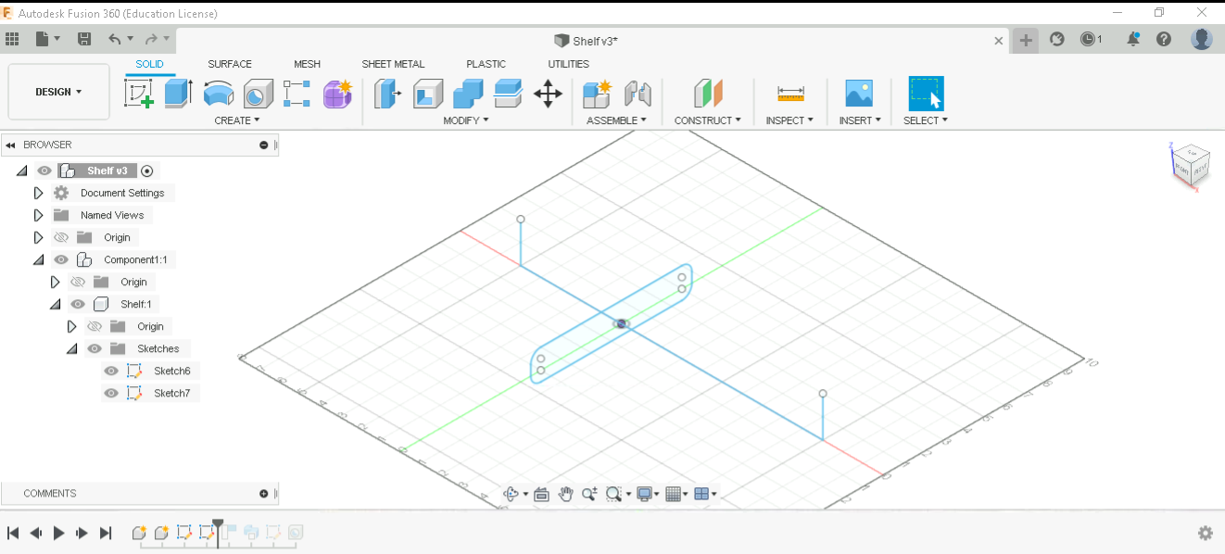Viewport: 1225px width, 554px height.
Task: Click the Save icon
Action: click(84, 39)
